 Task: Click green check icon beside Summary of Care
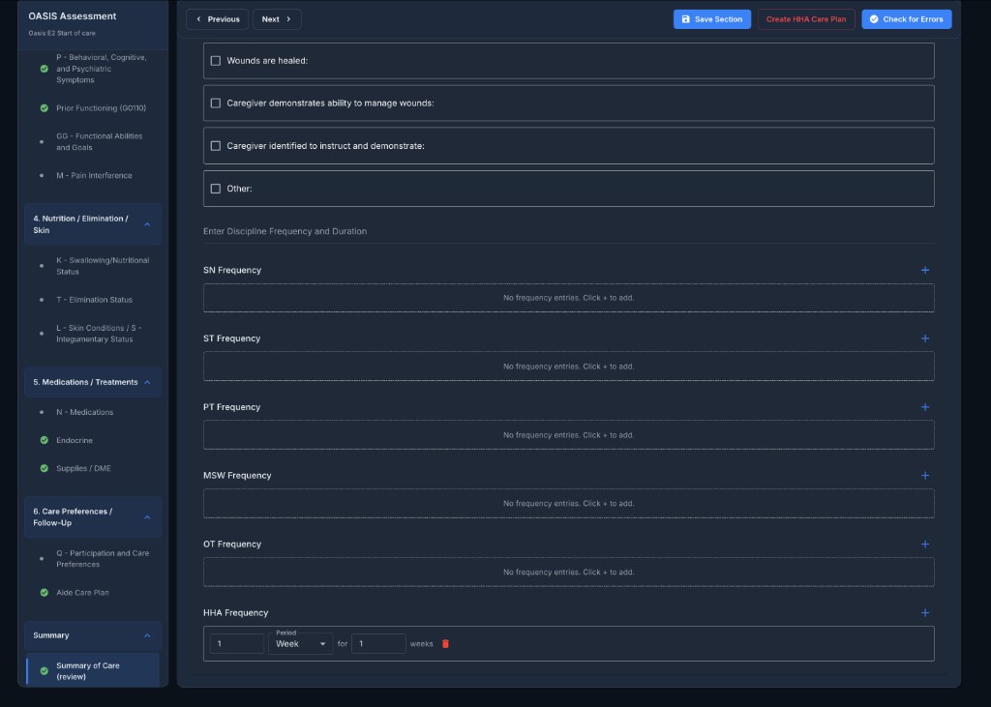(45, 671)
